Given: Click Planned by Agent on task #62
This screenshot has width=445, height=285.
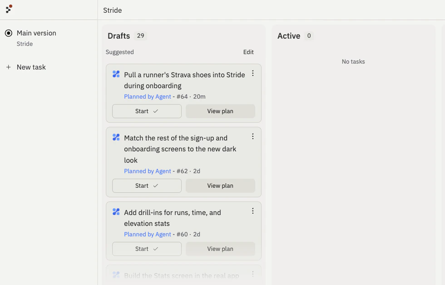Looking at the screenshot, I should click(148, 171).
